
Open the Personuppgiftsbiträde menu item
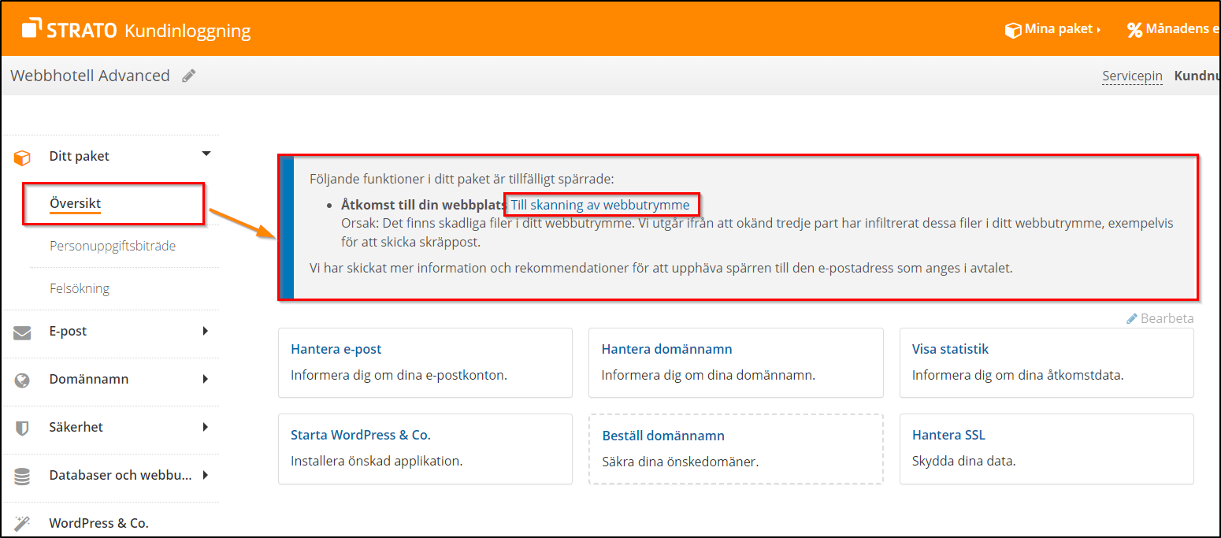click(112, 246)
